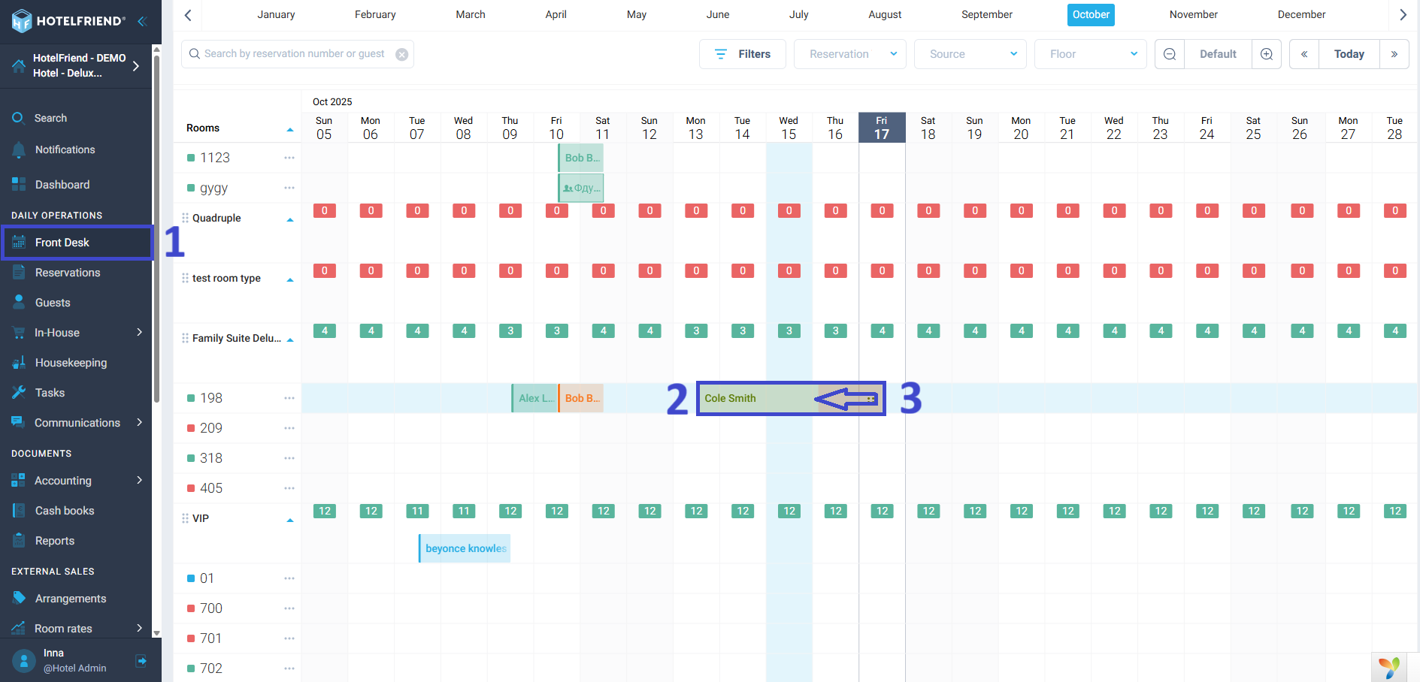Go to next months with right arrow
This screenshot has height=682, width=1420.
point(1403,15)
